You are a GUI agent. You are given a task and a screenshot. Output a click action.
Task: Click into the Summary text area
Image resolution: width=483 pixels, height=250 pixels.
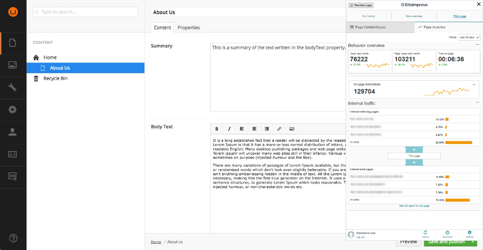(x=278, y=77)
